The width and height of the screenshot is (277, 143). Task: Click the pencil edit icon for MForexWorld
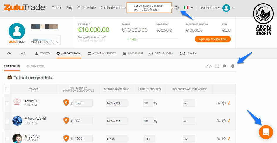(x=229, y=121)
